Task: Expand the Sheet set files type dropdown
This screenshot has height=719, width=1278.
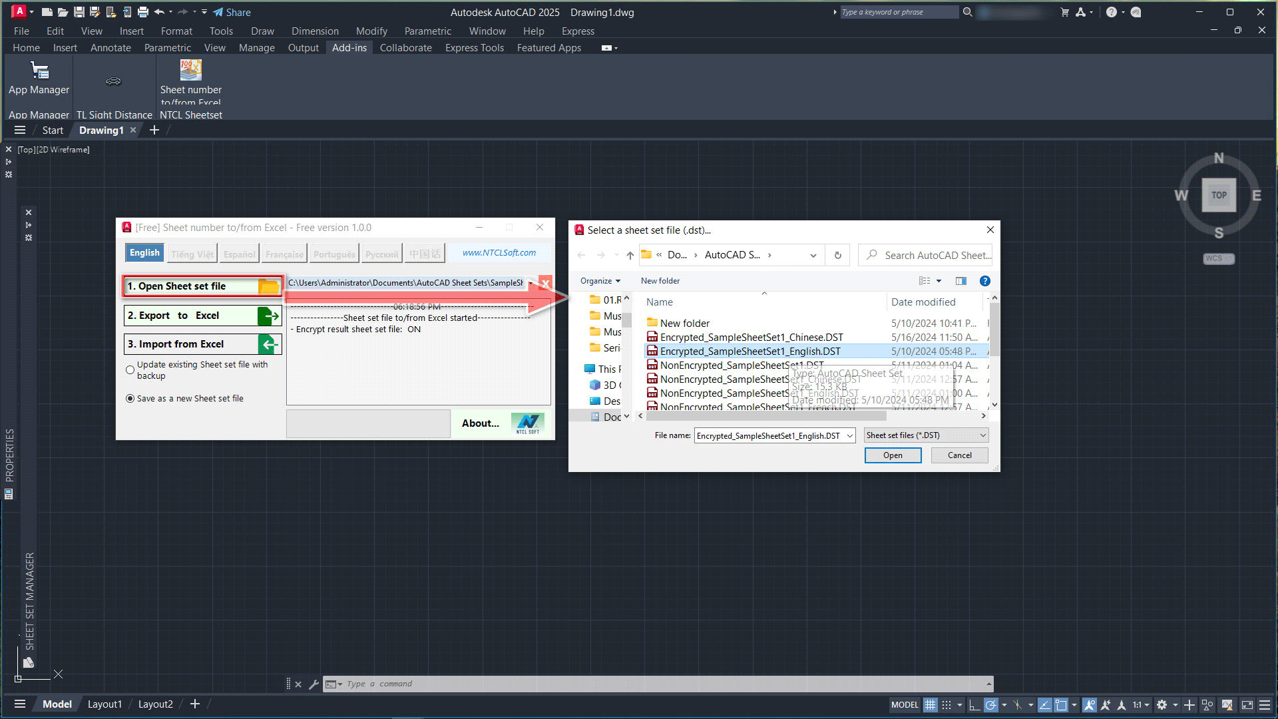Action: tap(926, 435)
